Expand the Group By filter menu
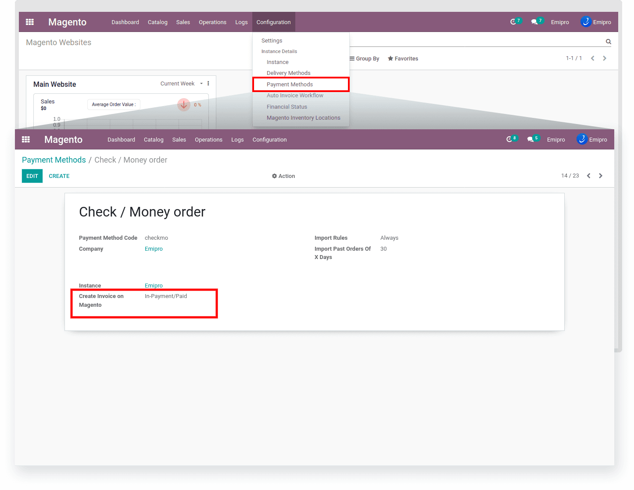634x490 pixels. coord(364,59)
